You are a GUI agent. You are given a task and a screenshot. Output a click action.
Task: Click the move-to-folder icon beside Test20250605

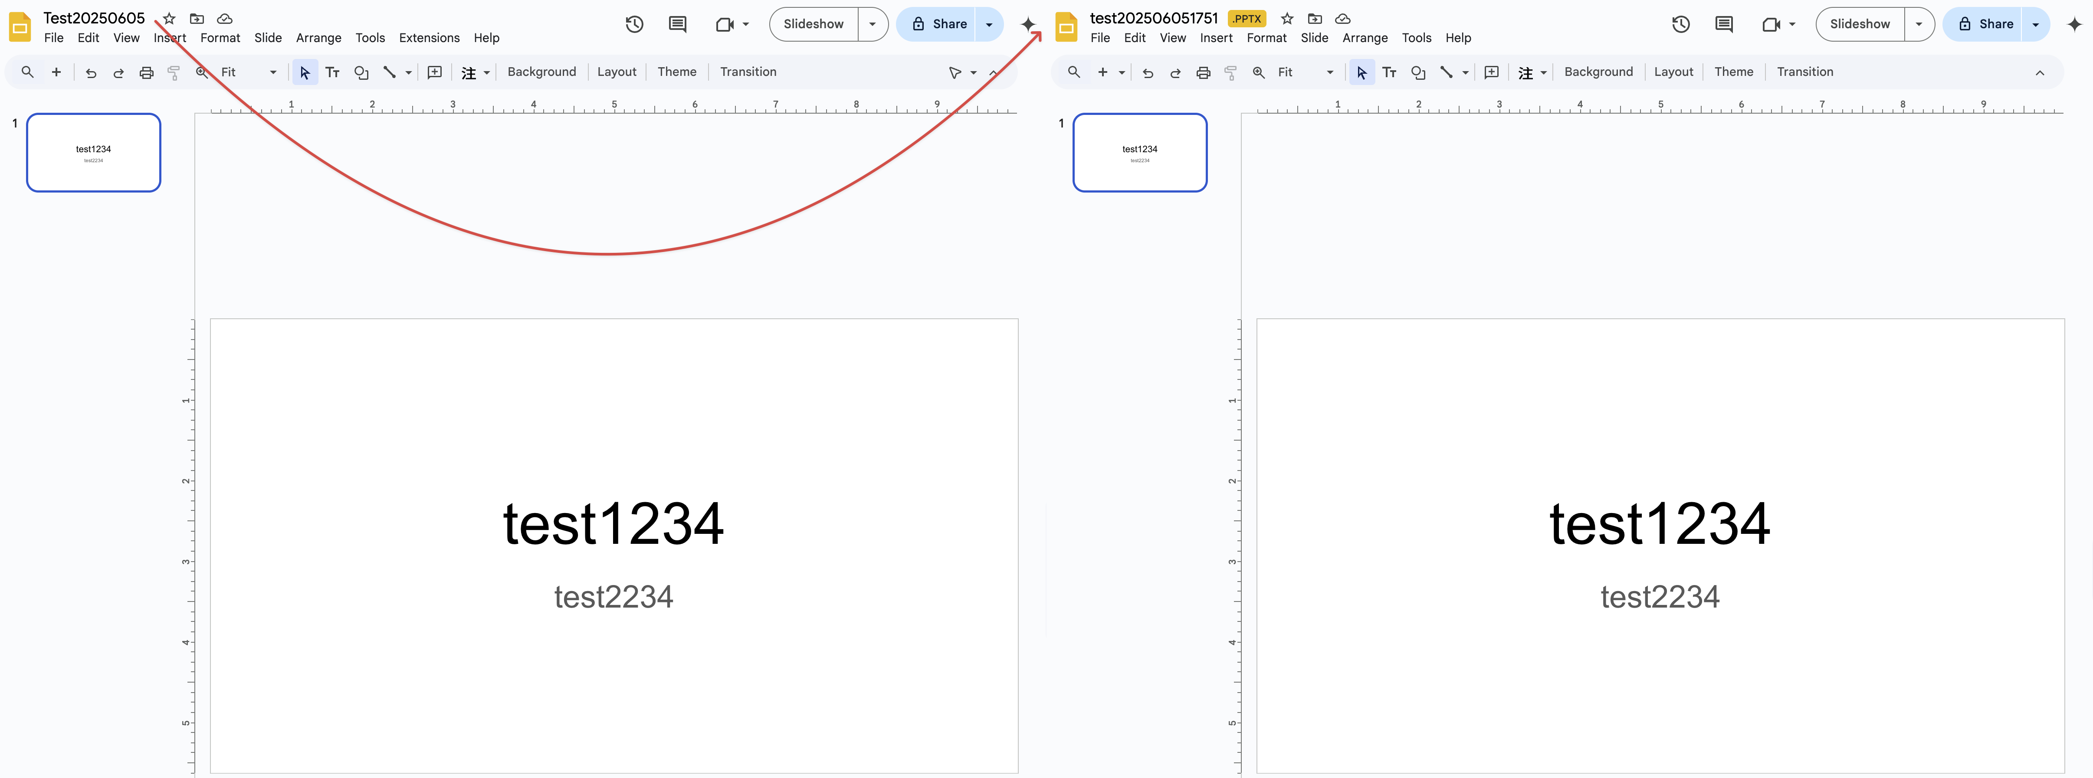point(197,18)
